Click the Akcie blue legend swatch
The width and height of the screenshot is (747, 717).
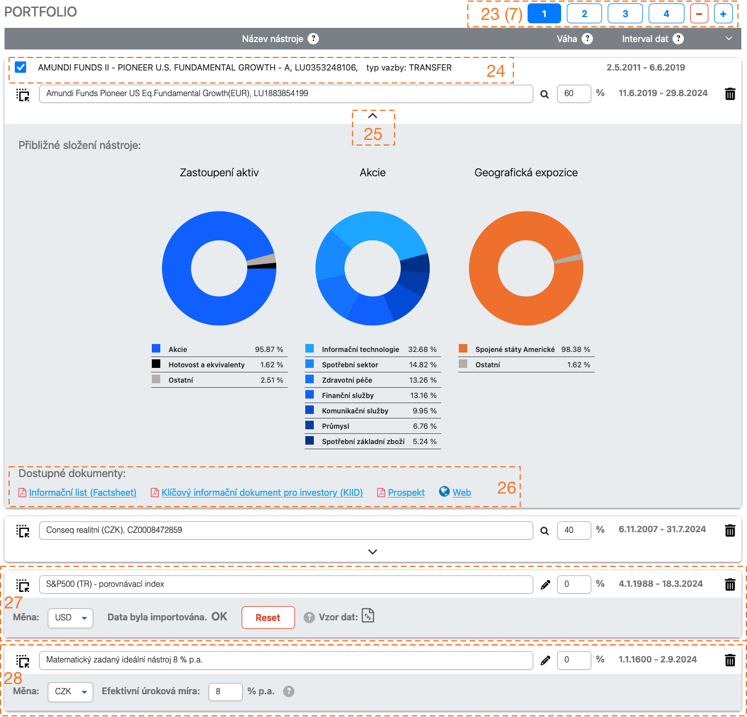156,349
